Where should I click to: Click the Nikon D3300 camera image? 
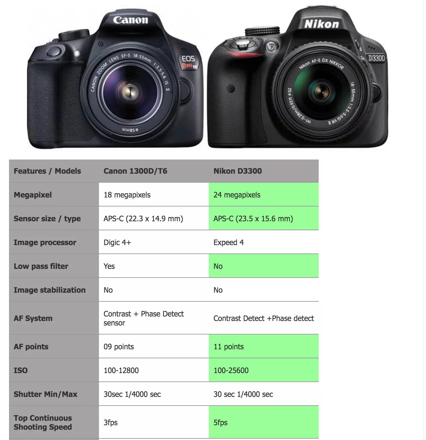pos(298,77)
